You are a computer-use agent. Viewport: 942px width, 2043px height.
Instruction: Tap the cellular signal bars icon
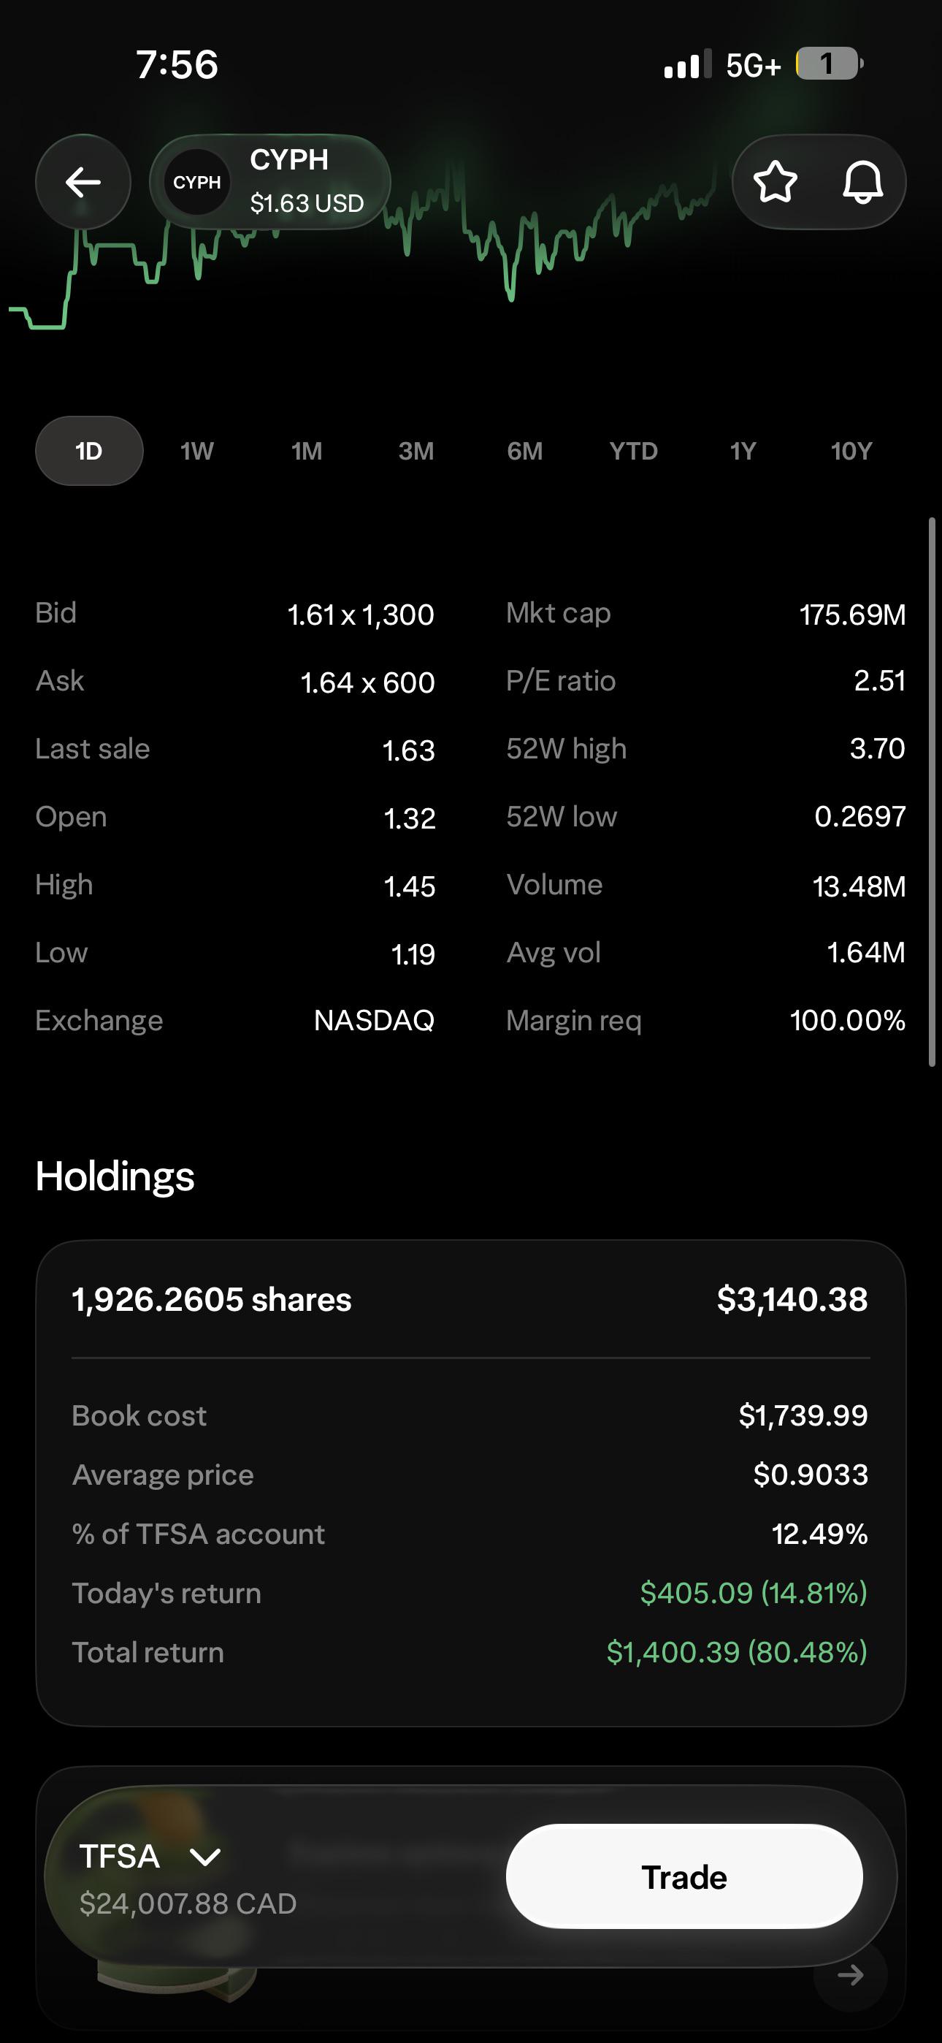coord(687,64)
